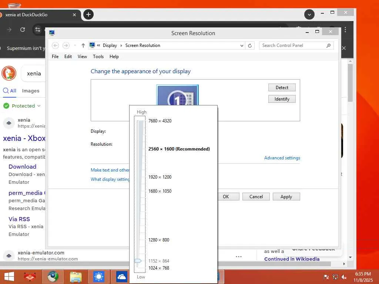Viewport: 379px width, 284px height.
Task: Open Advanced settings link
Action: pos(282,158)
